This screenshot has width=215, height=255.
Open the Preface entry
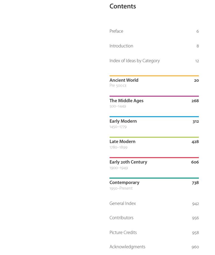coord(116,31)
